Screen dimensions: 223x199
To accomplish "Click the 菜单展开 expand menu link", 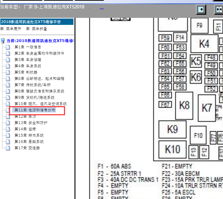I will point(14,29).
